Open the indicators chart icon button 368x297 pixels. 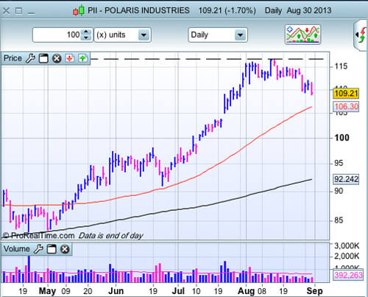pyautogui.click(x=303, y=35)
